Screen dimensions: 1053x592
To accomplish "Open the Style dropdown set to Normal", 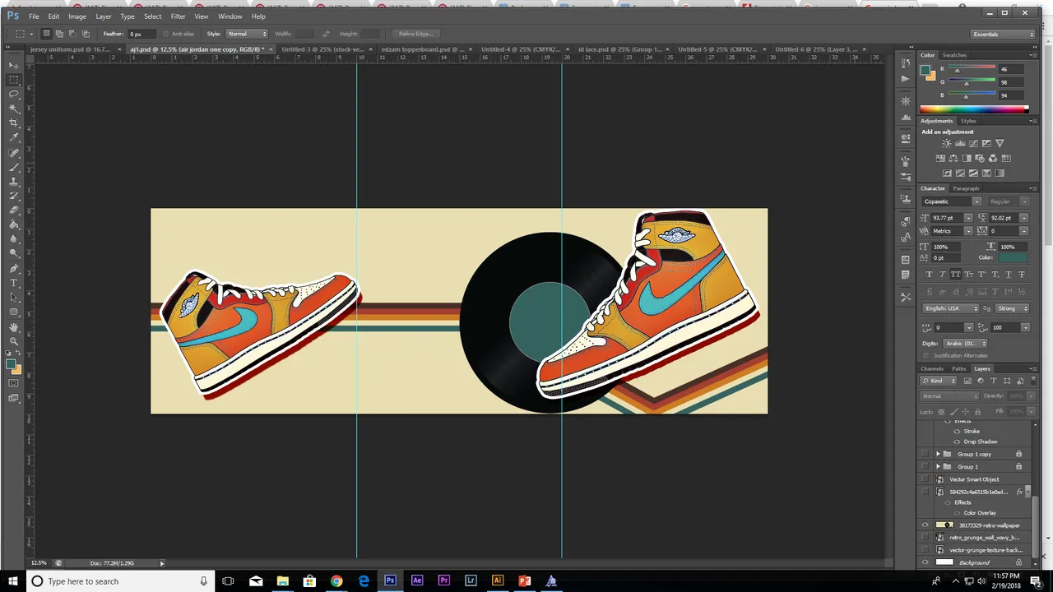I will (247, 34).
